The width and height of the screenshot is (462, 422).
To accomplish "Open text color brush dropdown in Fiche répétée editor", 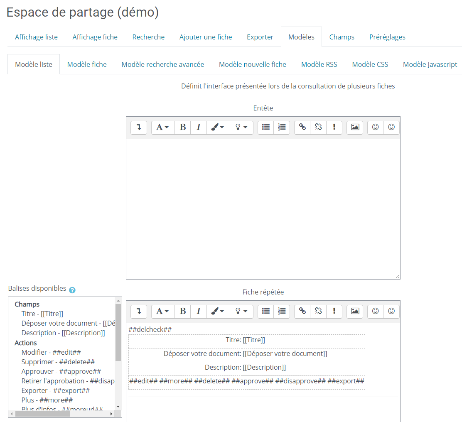I will click(x=218, y=312).
